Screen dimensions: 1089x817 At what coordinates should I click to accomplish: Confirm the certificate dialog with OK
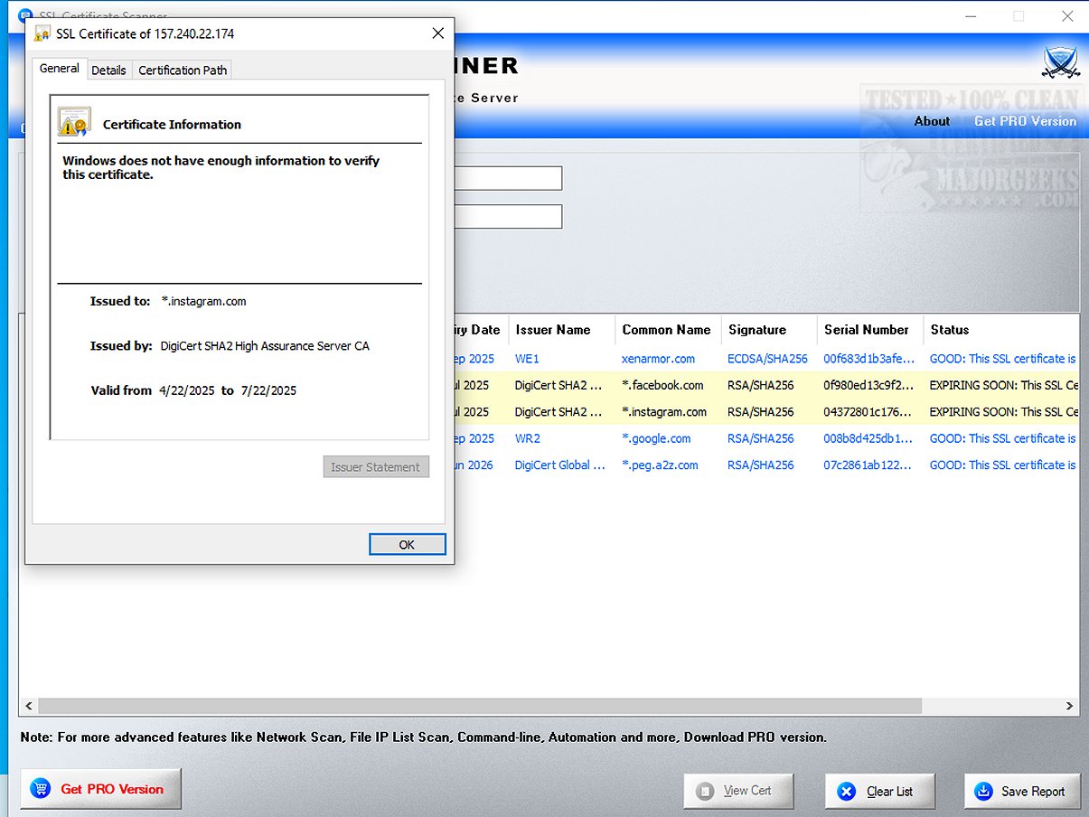(407, 544)
